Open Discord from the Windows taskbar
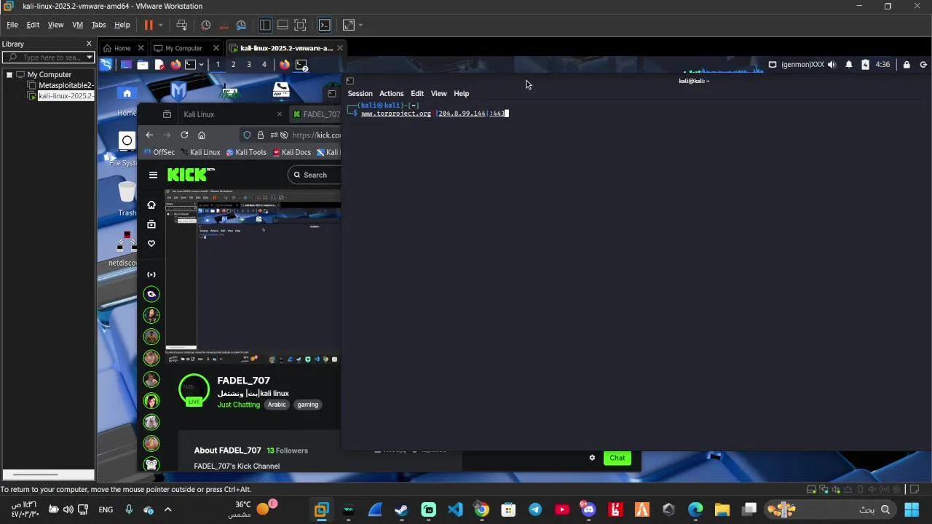 588,509
